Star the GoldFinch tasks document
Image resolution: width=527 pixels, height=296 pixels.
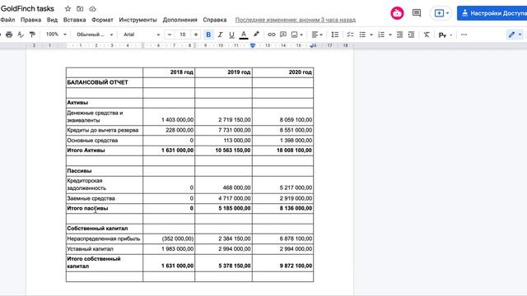[68, 9]
